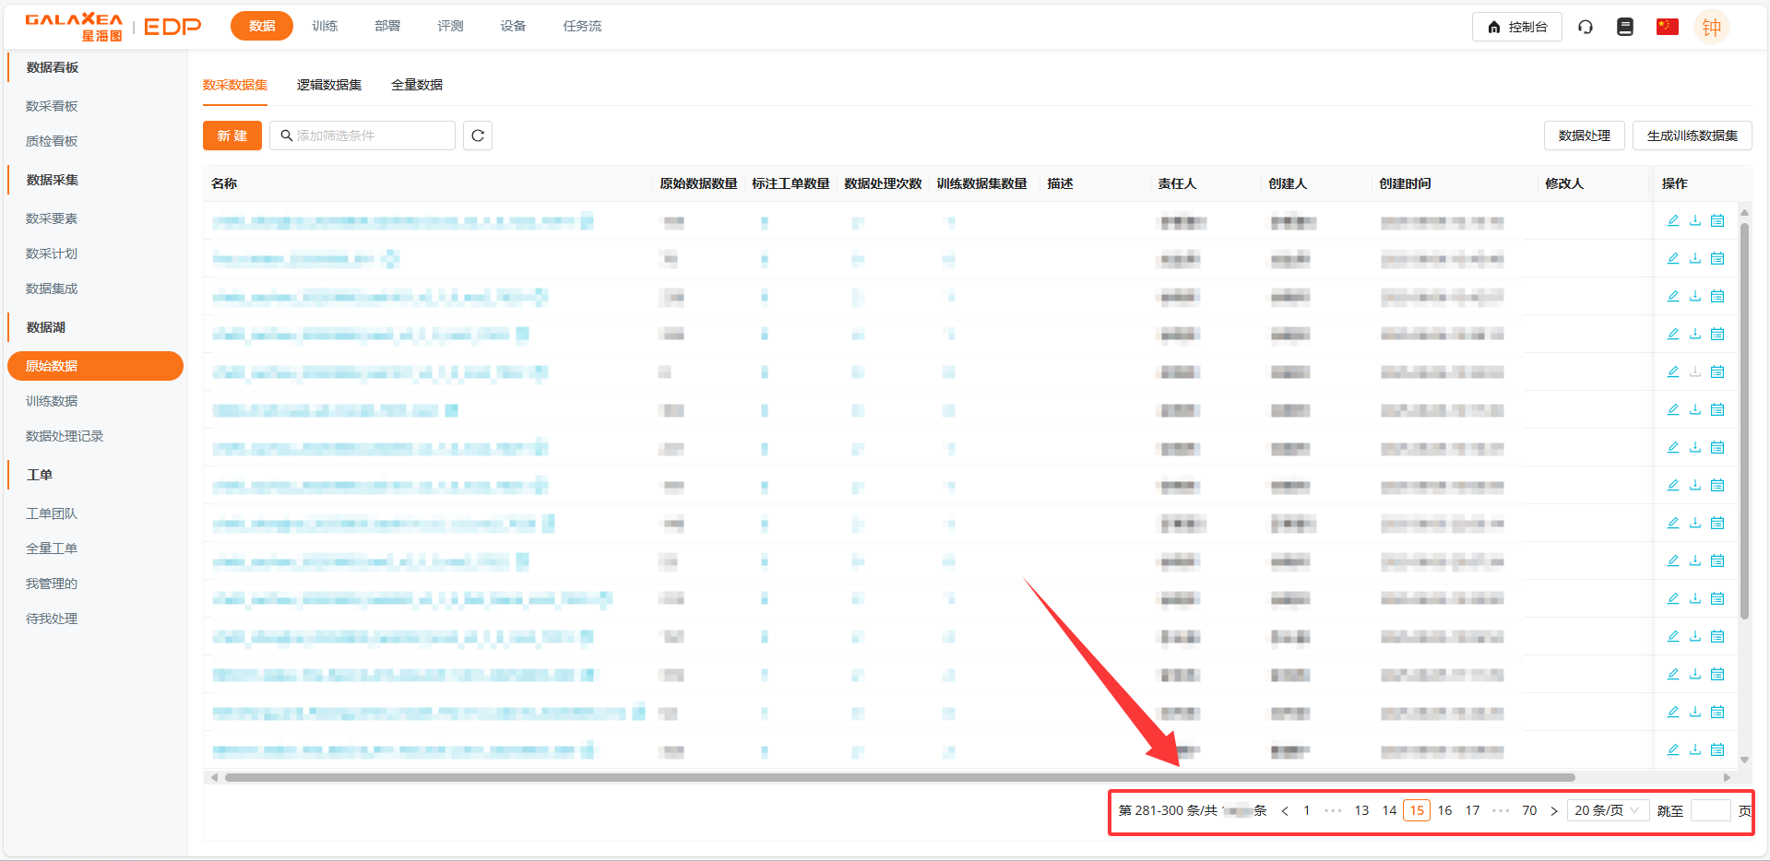Click the 控制台 button
This screenshot has height=861, width=1770.
pos(1516,27)
